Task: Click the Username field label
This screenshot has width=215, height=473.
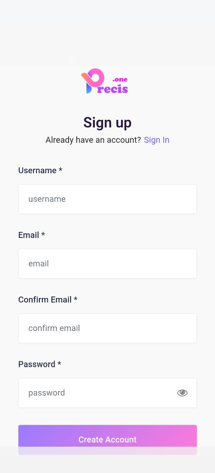Action: point(37,170)
